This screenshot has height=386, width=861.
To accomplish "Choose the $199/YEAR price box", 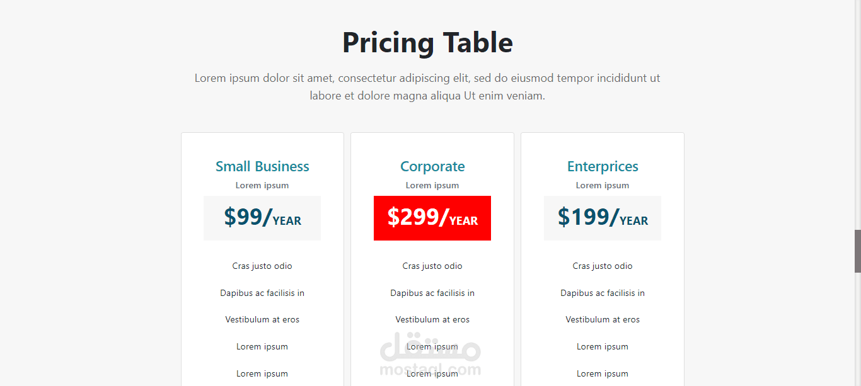I will pyautogui.click(x=603, y=218).
